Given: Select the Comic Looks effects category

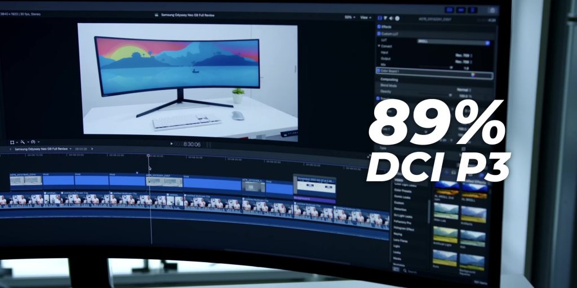Looking at the screenshot, I should 402,197.
